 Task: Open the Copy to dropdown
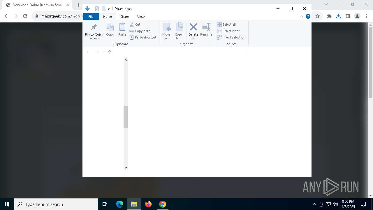[x=179, y=31]
